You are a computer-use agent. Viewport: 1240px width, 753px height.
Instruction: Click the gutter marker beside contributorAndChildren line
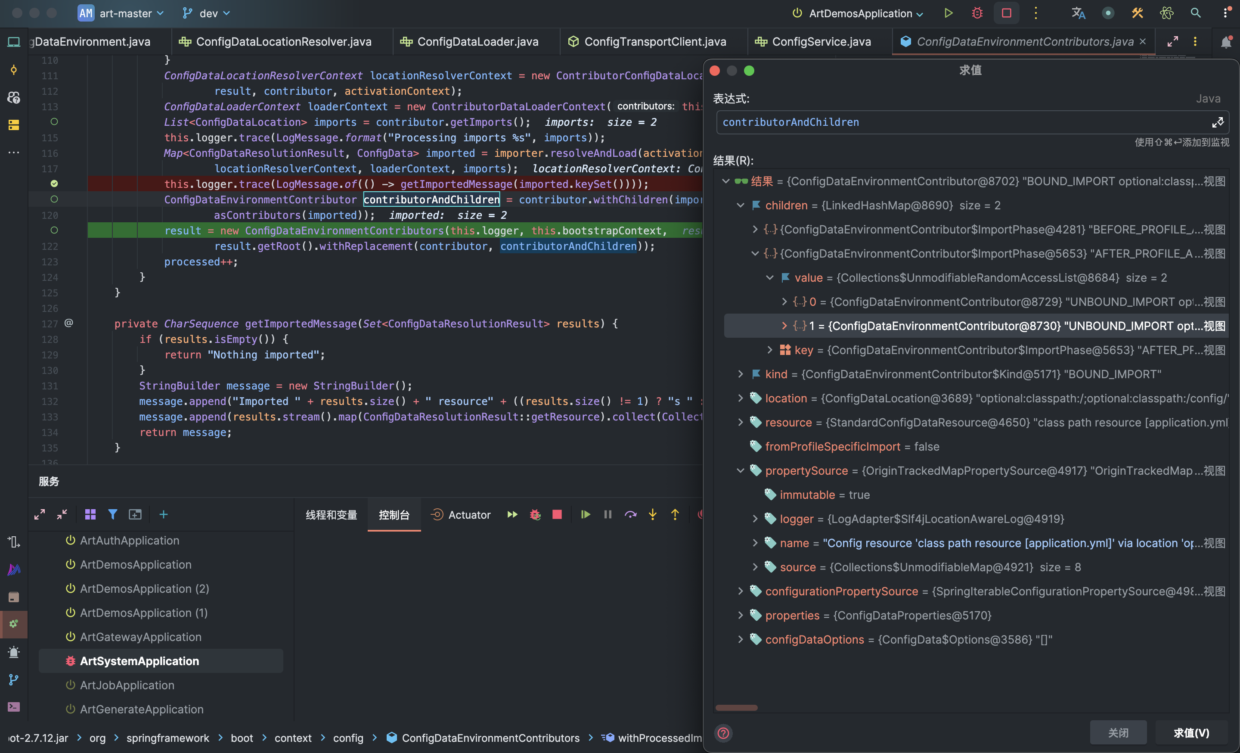click(54, 199)
